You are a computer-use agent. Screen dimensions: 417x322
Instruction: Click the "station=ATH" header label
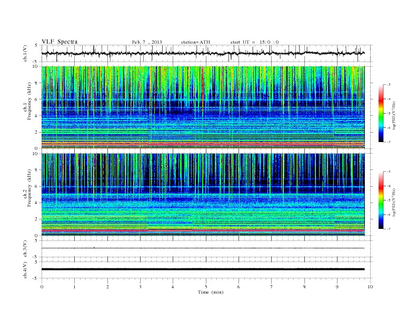[195, 42]
